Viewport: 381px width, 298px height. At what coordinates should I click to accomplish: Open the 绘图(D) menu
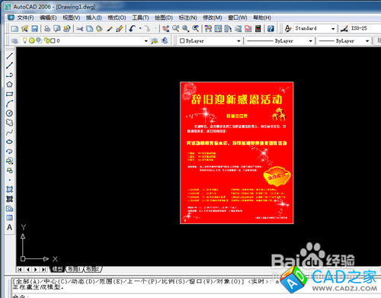point(164,18)
